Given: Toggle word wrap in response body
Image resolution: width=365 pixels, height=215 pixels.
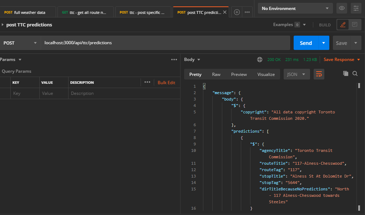Looking at the screenshot, I should pos(319,74).
